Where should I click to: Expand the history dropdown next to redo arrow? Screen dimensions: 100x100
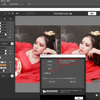click(33, 14)
